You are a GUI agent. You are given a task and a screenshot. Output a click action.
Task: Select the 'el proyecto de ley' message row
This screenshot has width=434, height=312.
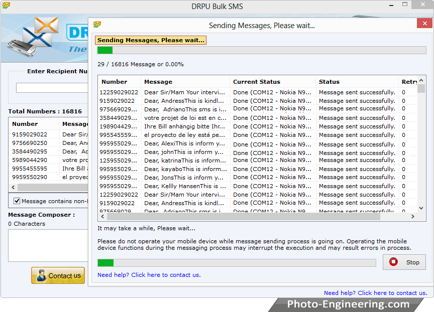(258, 135)
